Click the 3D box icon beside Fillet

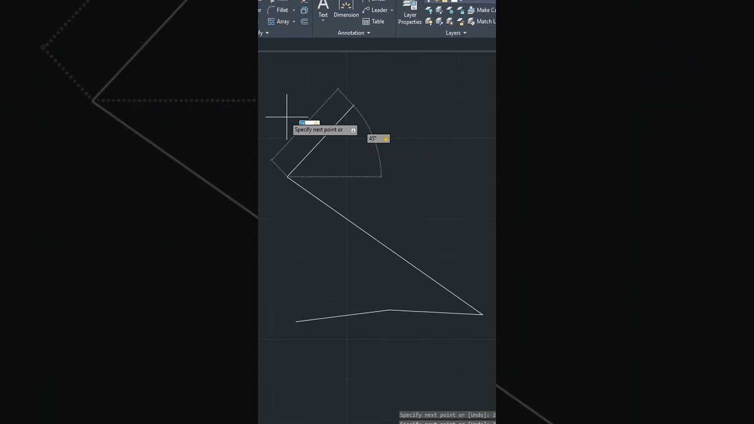(304, 10)
